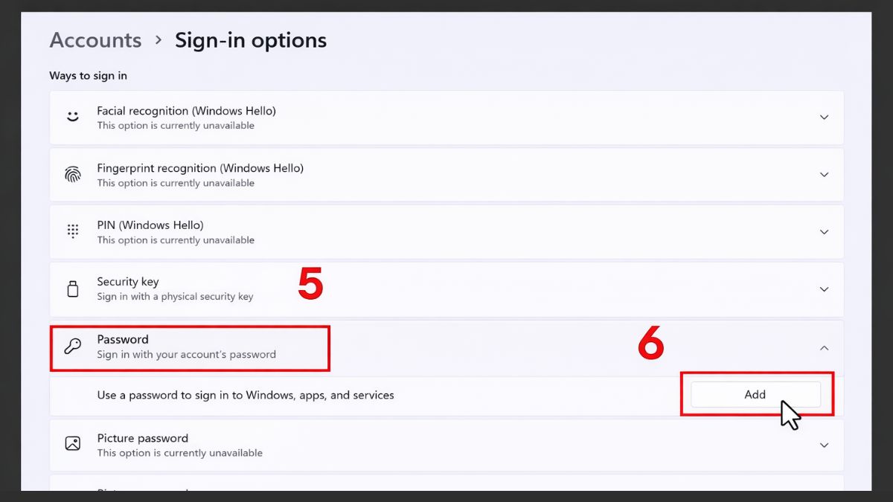This screenshot has width=893, height=502.
Task: Click the security key USB icon
Action: [72, 288]
